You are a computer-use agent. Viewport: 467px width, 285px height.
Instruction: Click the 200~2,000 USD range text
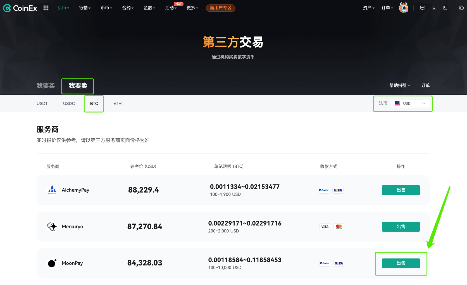223,231
